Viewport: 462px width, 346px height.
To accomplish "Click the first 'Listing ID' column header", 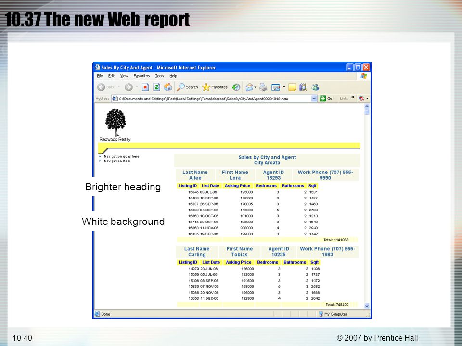I will tap(187, 185).
